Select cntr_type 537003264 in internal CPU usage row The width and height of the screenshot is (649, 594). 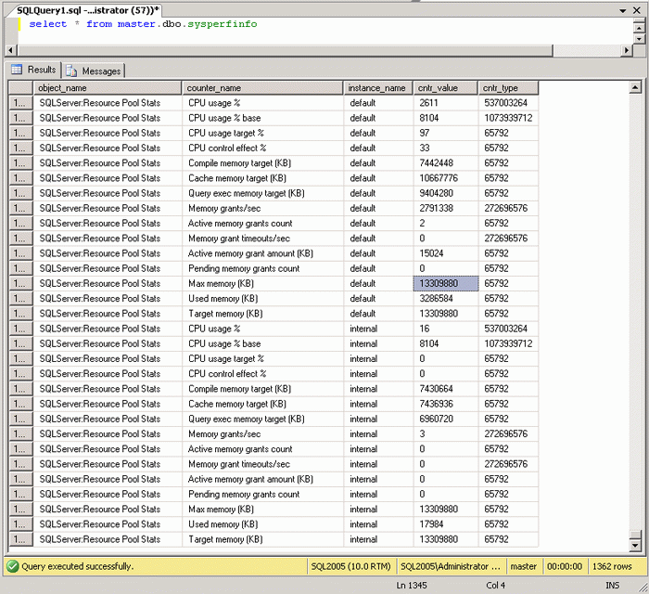[x=508, y=329]
